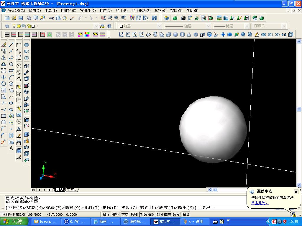The height and width of the screenshot is (226, 302).
Task: Choose the Polygon drawing tool
Action: pyautogui.click(x=11, y=64)
